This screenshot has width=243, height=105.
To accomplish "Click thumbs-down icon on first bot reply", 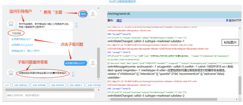I will click(77, 27).
